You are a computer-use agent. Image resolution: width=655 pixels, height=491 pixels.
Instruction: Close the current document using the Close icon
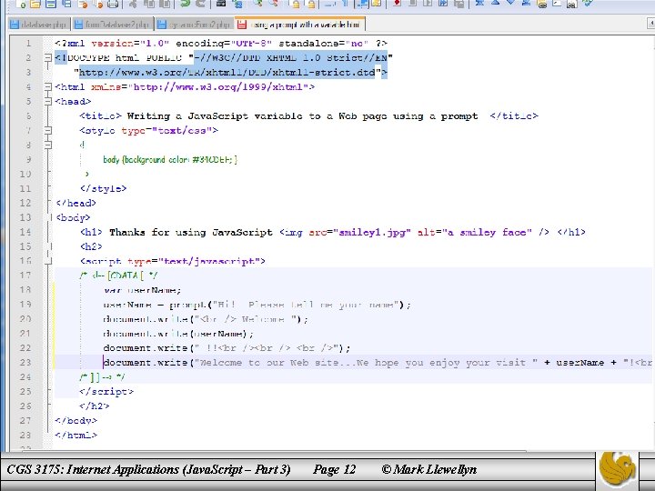point(83,4)
